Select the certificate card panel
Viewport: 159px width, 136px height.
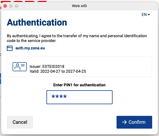coord(79,67)
